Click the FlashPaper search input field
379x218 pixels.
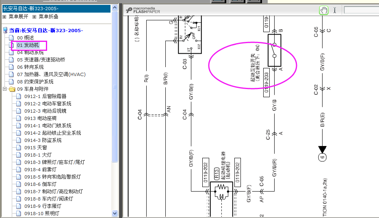pyautogui.click(x=362, y=10)
